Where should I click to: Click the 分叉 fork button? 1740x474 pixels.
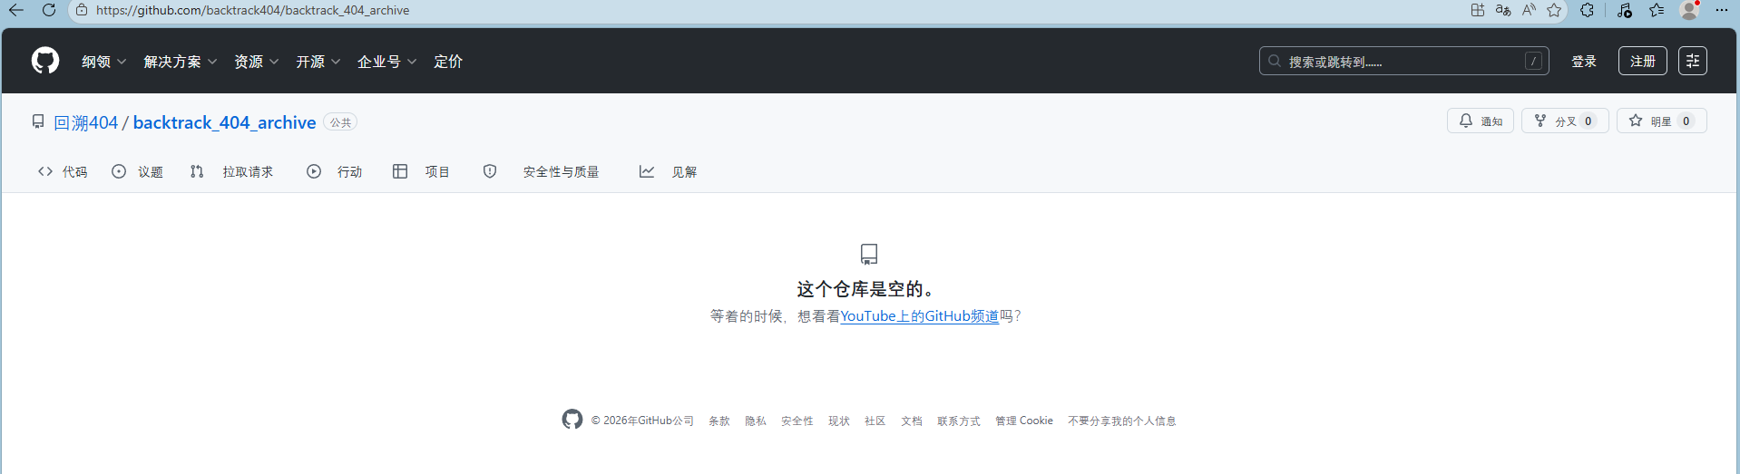coord(1565,121)
